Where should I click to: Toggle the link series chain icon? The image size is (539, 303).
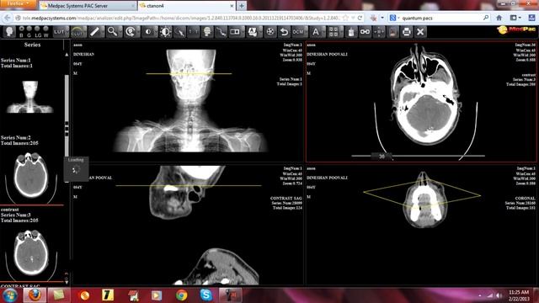point(365,32)
